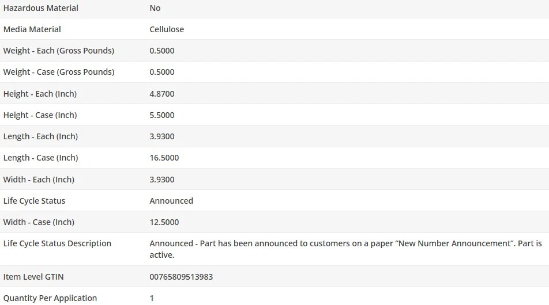
Task: Select the 12.5000 width case value
Action: point(164,222)
